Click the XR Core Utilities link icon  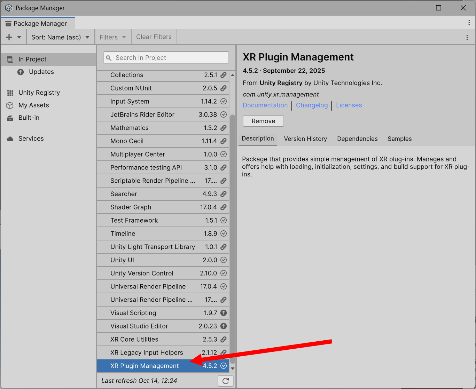pos(224,339)
